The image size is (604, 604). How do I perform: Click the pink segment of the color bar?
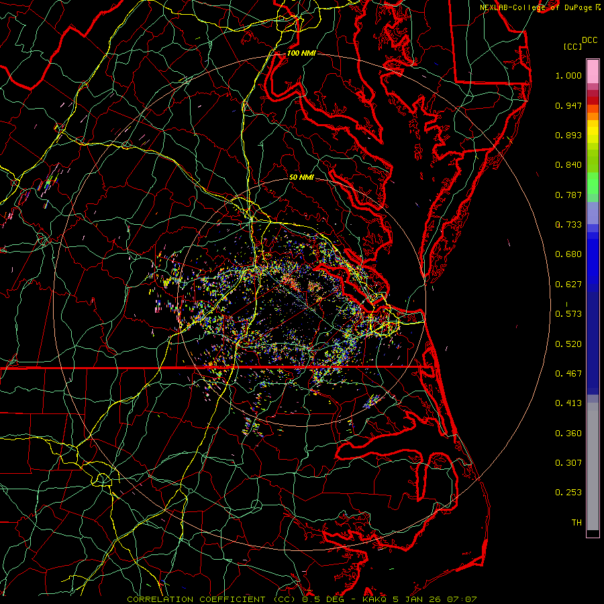click(593, 71)
